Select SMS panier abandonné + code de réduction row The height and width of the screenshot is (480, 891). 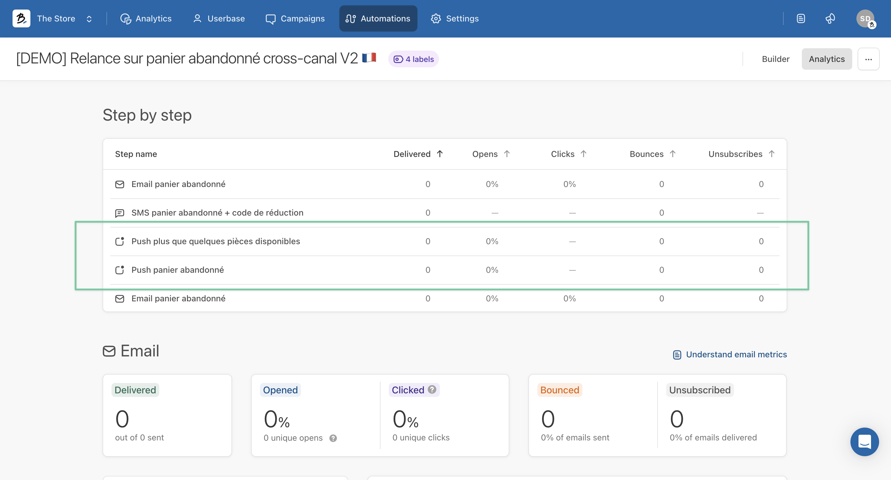[x=445, y=213]
